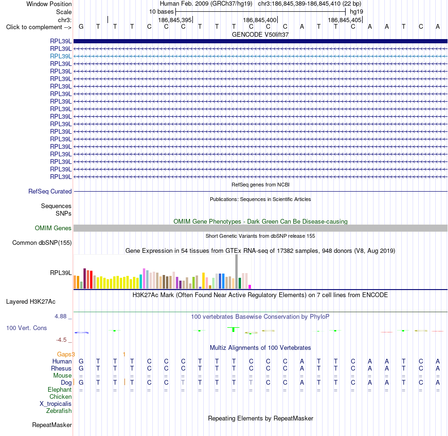Click the 100 Vert. Cons label

point(26,328)
